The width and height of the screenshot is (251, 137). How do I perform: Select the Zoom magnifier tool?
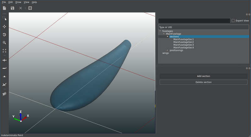[x=4, y=43]
